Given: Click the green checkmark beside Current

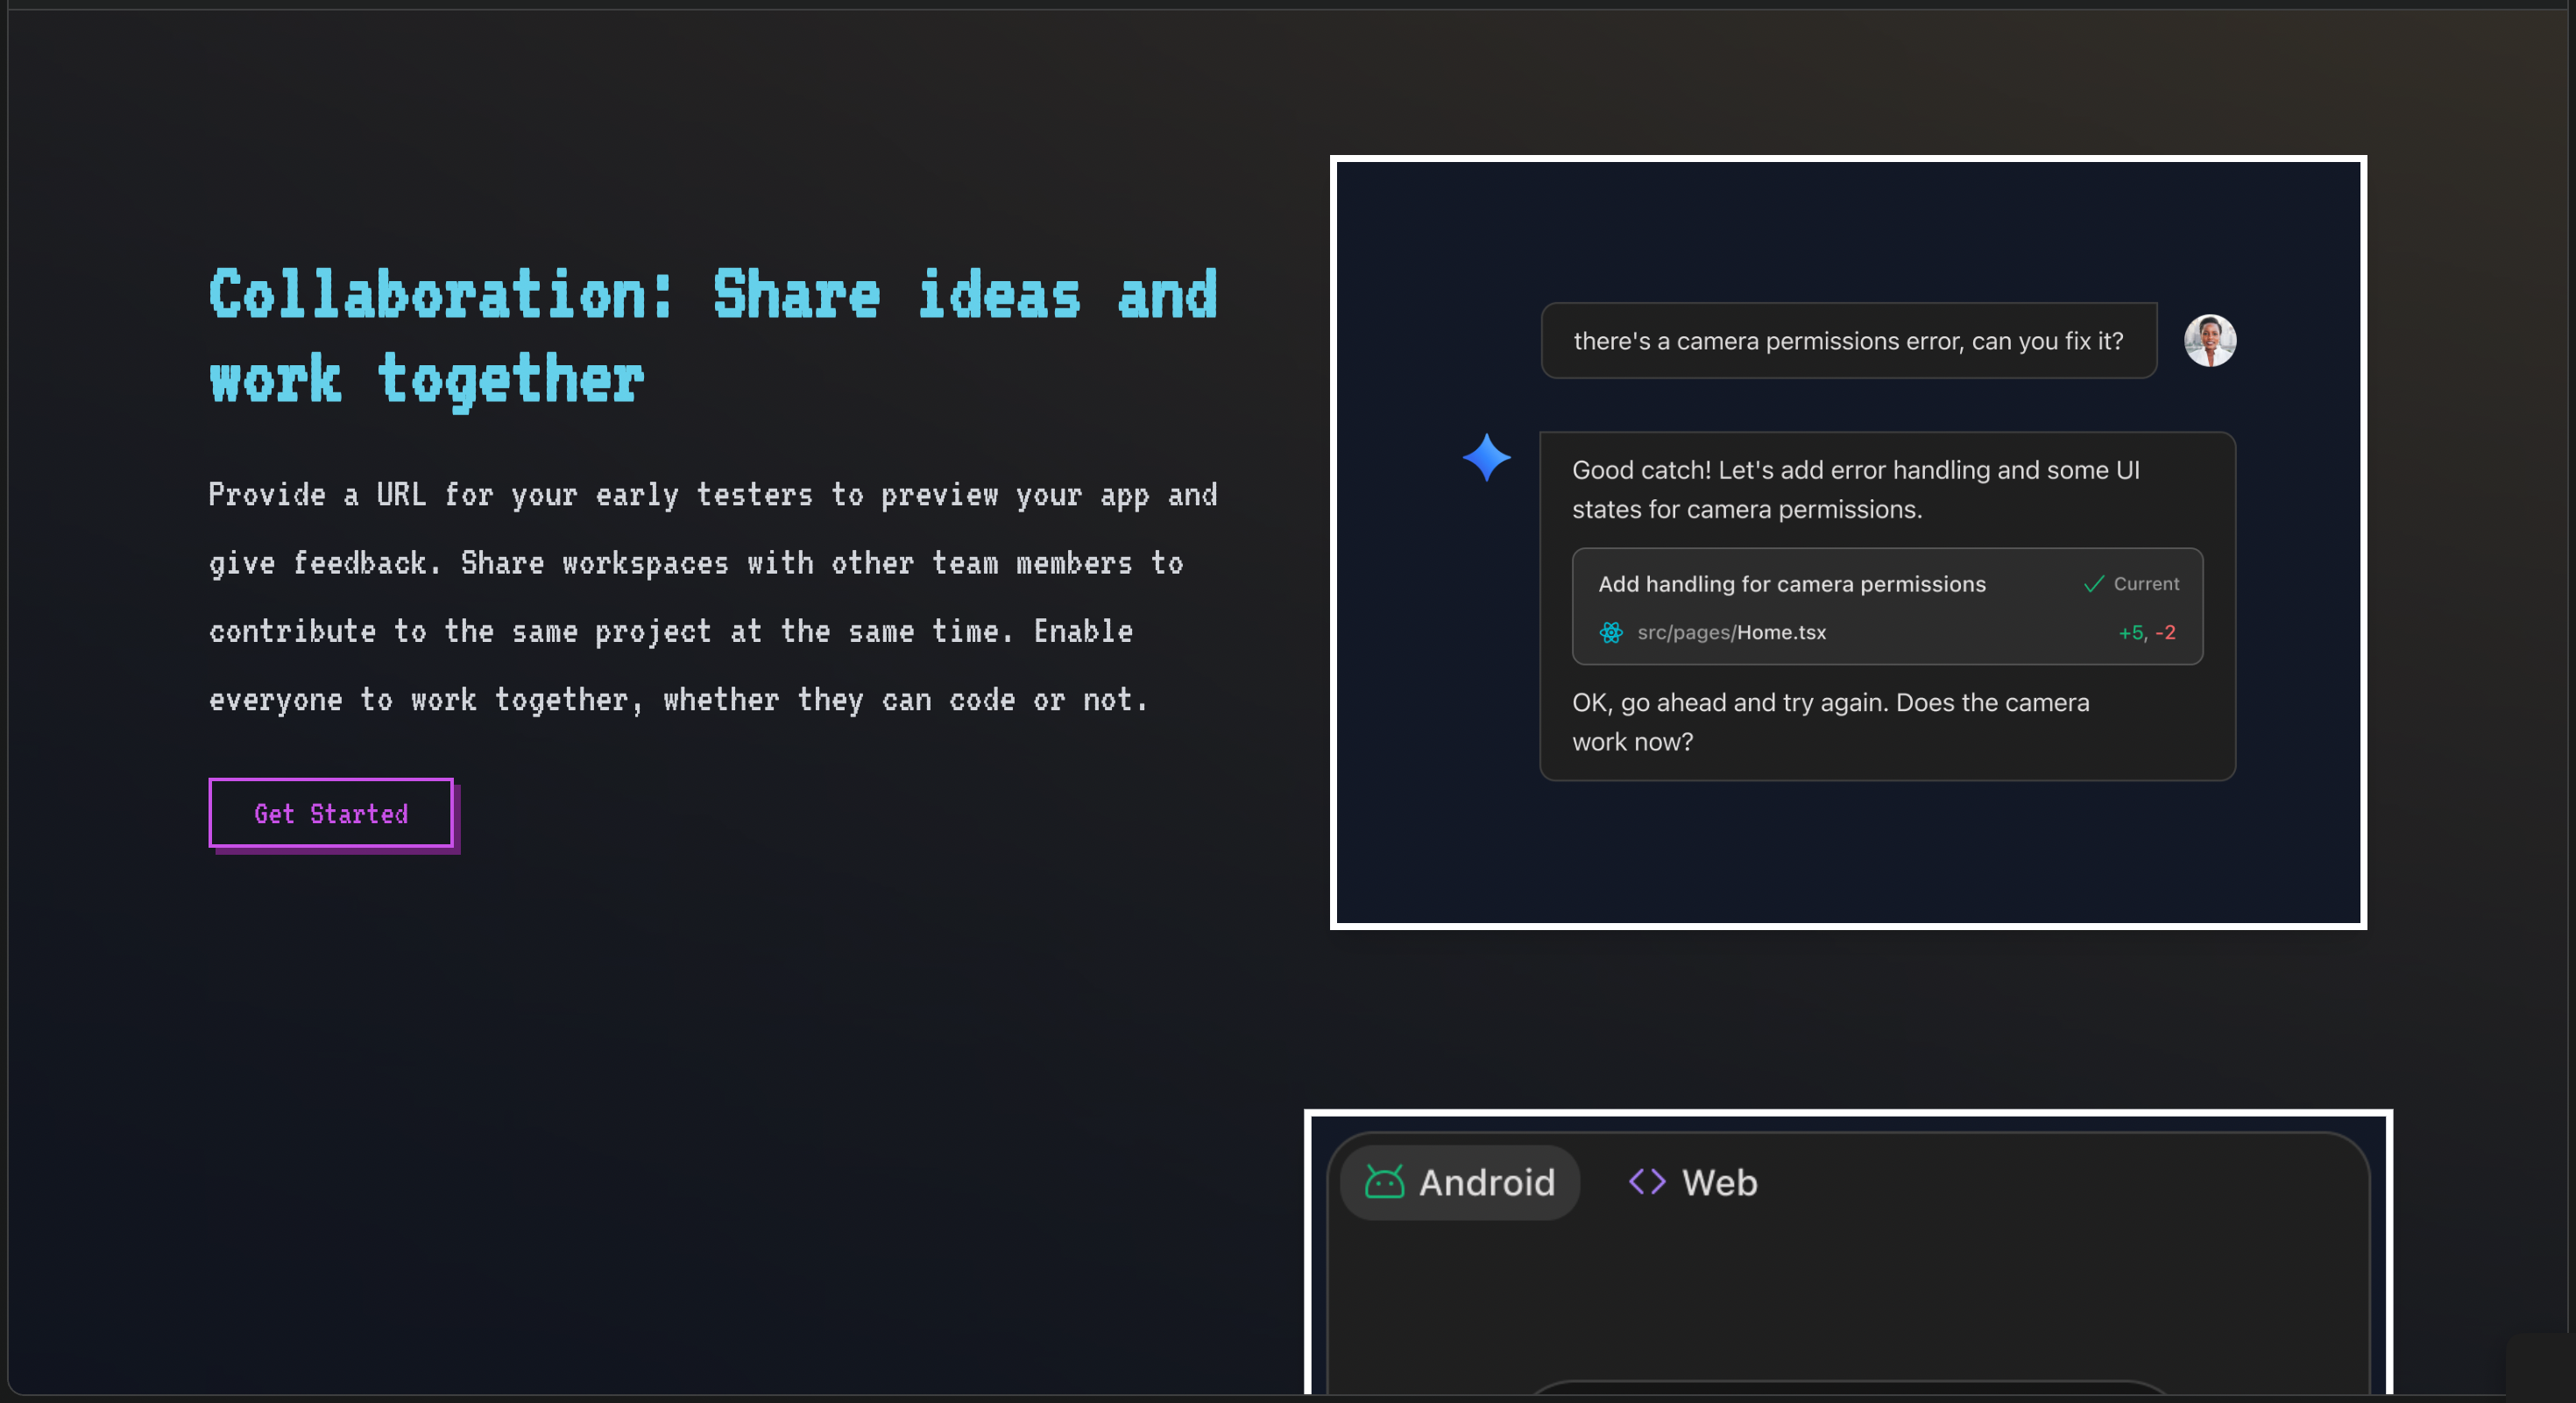Looking at the screenshot, I should 2093,585.
